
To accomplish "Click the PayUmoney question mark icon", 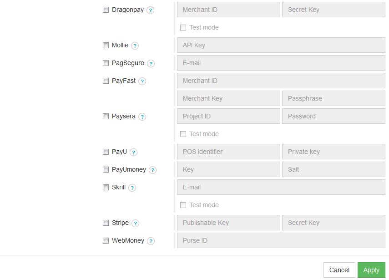I will [x=153, y=170].
